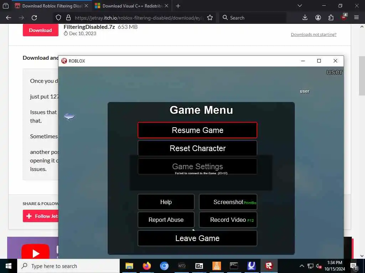Open 7-Zip from the taskbar
This screenshot has width=365, height=273.
click(199, 266)
